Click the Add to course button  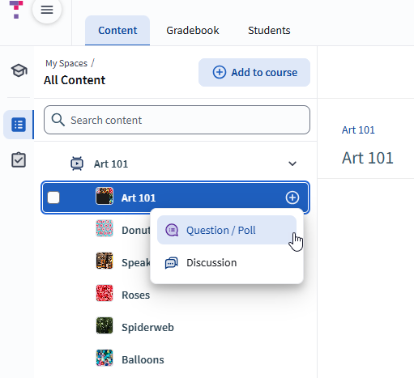coord(254,72)
